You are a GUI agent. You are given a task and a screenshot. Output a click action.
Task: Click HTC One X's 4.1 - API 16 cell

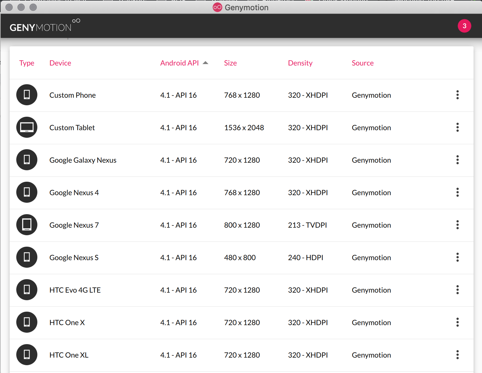pos(178,322)
